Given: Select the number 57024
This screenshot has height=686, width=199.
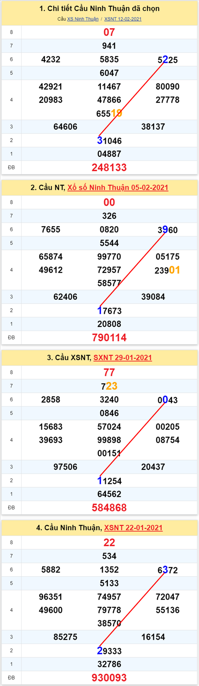Looking at the screenshot, I should coord(109,427).
